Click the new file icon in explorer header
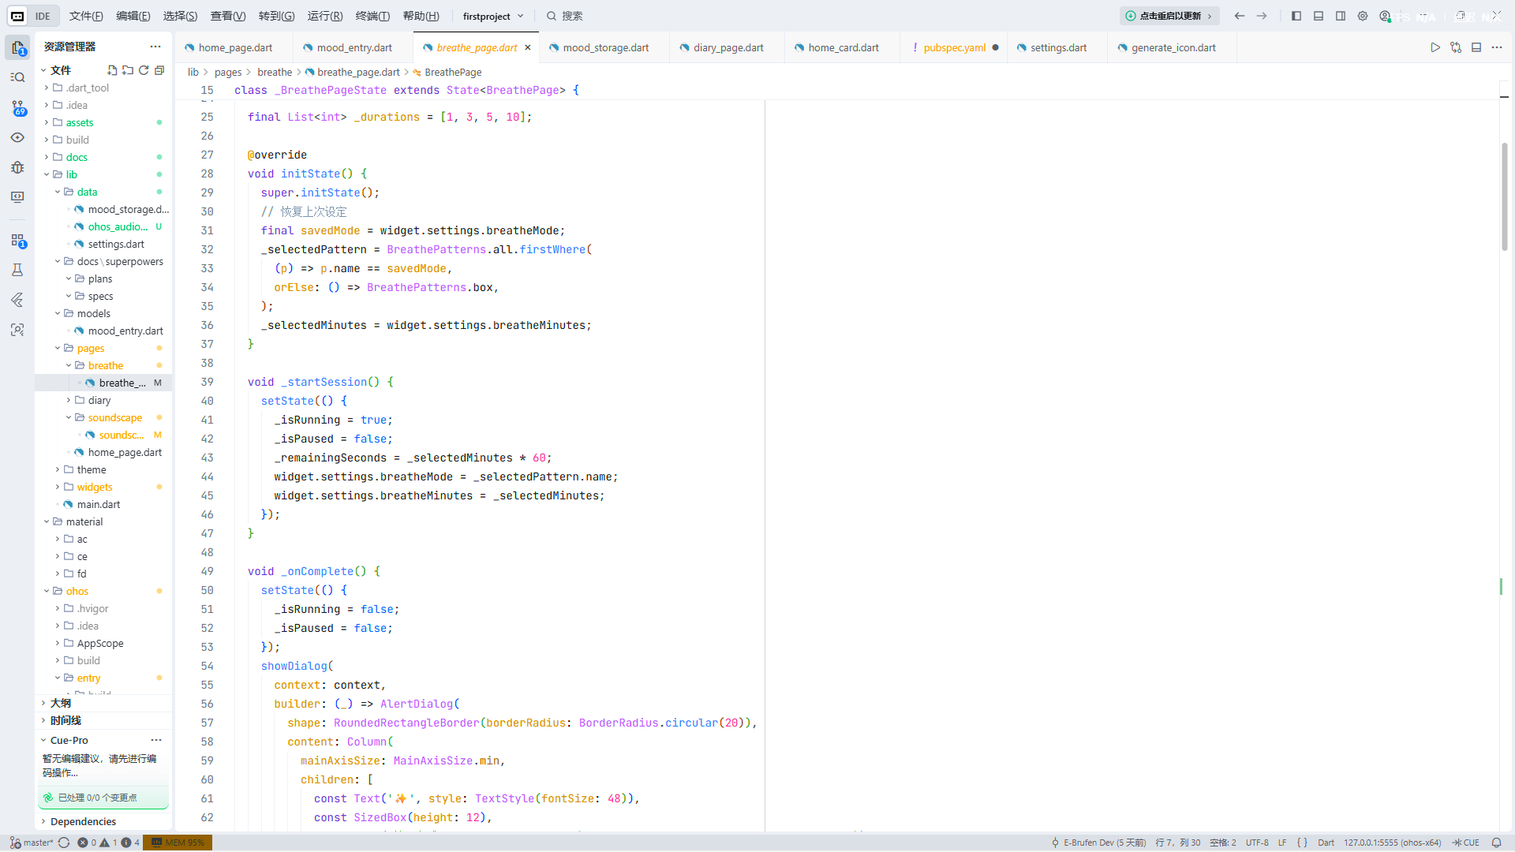The height and width of the screenshot is (852, 1515). [112, 70]
